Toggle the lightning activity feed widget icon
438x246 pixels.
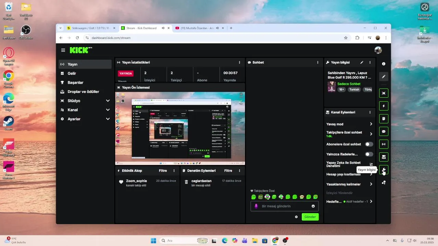point(384,106)
